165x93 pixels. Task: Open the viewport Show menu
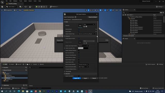(x=20, y=10)
